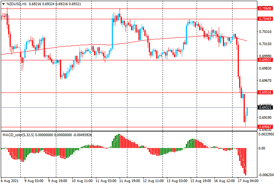274x185 pixels.
Task: Click the MACD scale value 0.0033950
Action: pyautogui.click(x=266, y=134)
